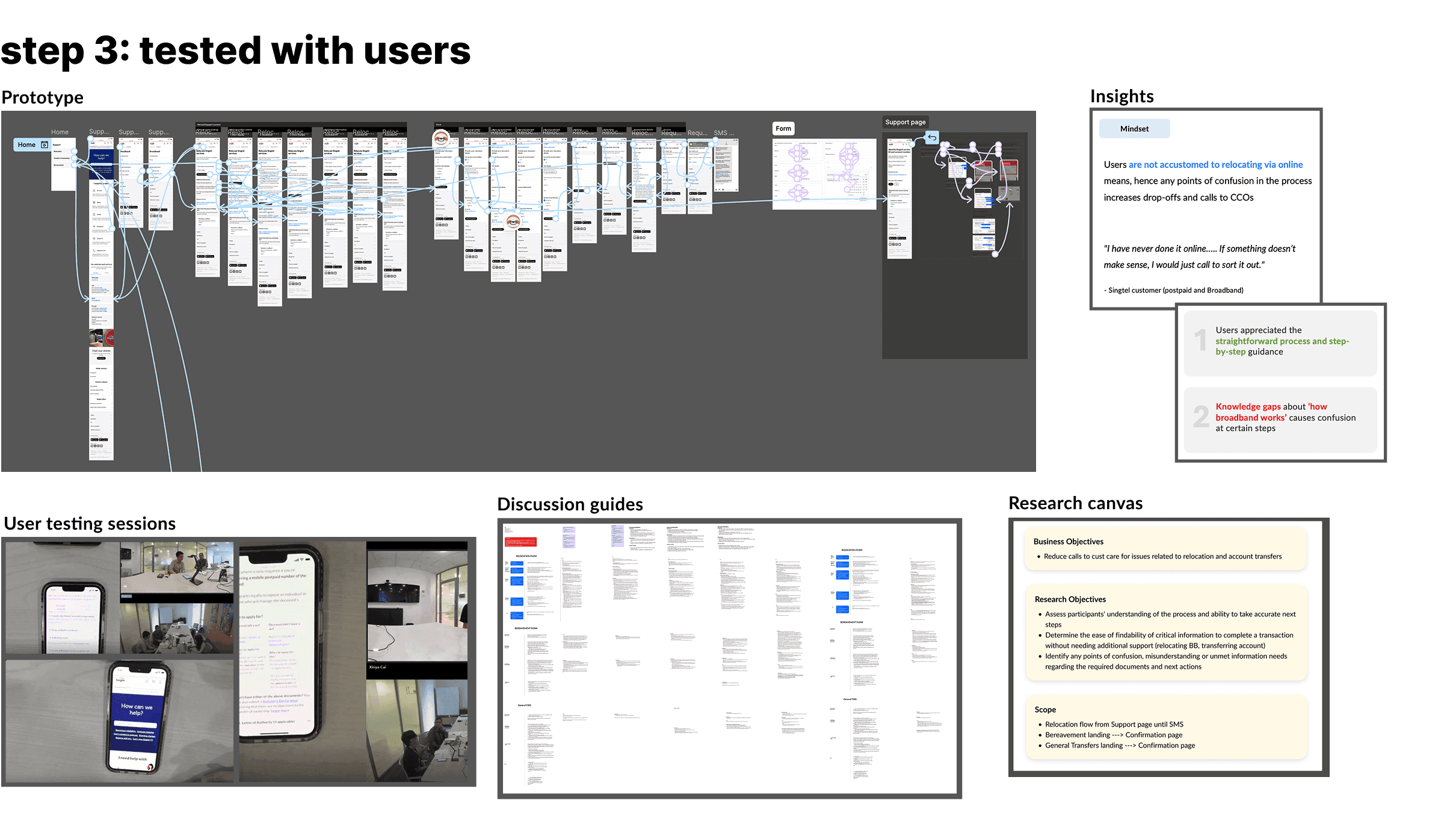This screenshot has height=827, width=1444.
Task: Open insight card number 1 about step-by-step guidance
Action: 1280,342
